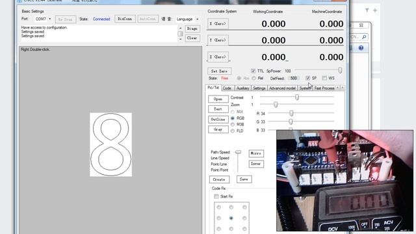Click the DefFeed 500 input field
This screenshot has width=416, height=234.
[293, 78]
